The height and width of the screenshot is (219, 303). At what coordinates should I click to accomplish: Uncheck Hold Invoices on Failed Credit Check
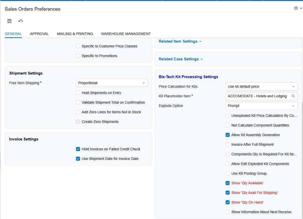click(78, 149)
